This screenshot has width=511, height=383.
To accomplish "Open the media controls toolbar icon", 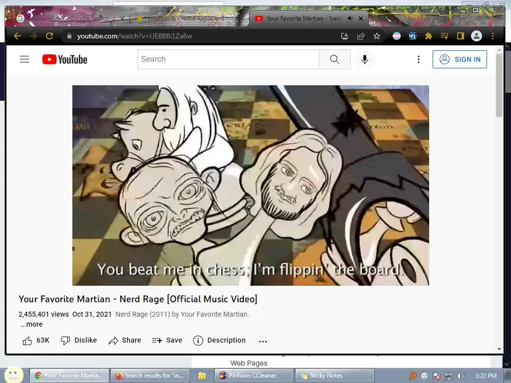I will click(x=445, y=36).
